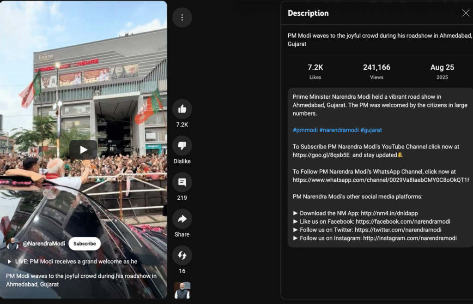
Task: Open the sound thumbnail below Remix
Action: point(182,290)
